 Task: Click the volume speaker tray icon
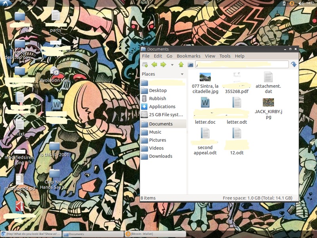click(x=301, y=3)
